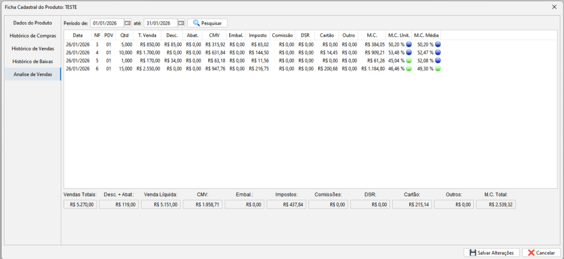Open the calendar picker for the end date
The height and width of the screenshot is (259, 564).
tap(181, 23)
